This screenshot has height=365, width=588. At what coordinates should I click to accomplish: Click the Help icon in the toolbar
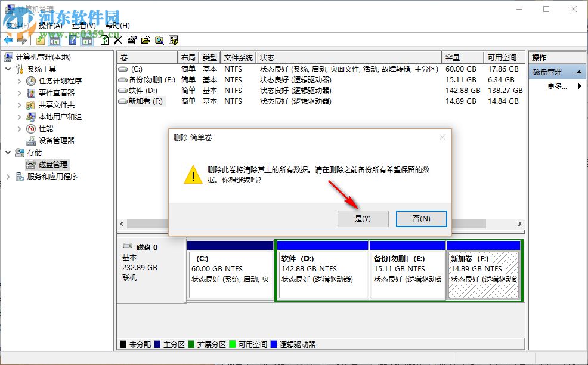[72, 40]
